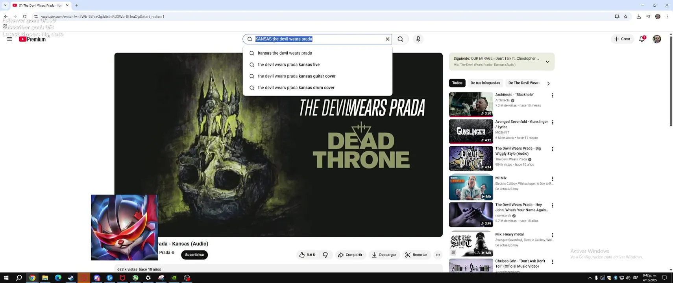
Task: Expand the Siguiente mix playlist chevron
Action: 547,62
